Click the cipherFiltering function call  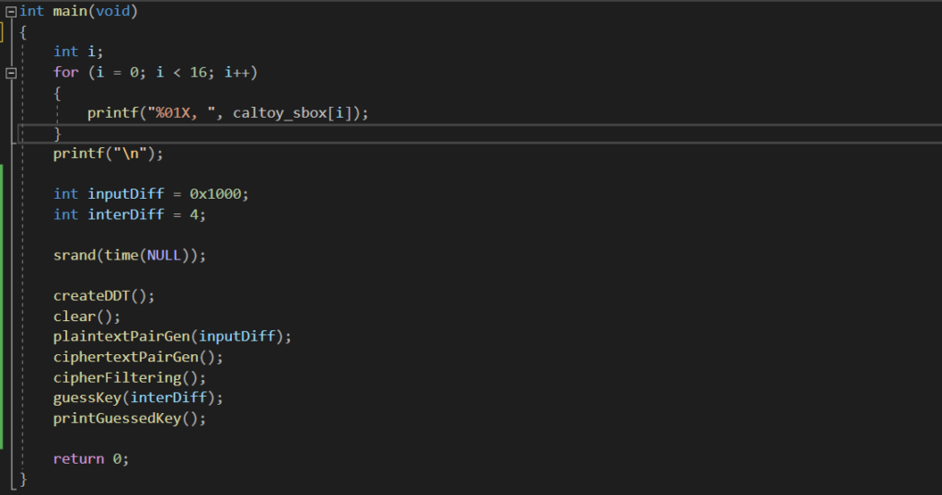point(130,377)
